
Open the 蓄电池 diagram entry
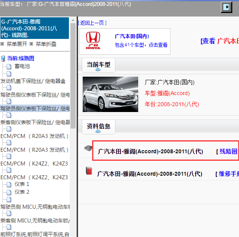click(x=22, y=66)
